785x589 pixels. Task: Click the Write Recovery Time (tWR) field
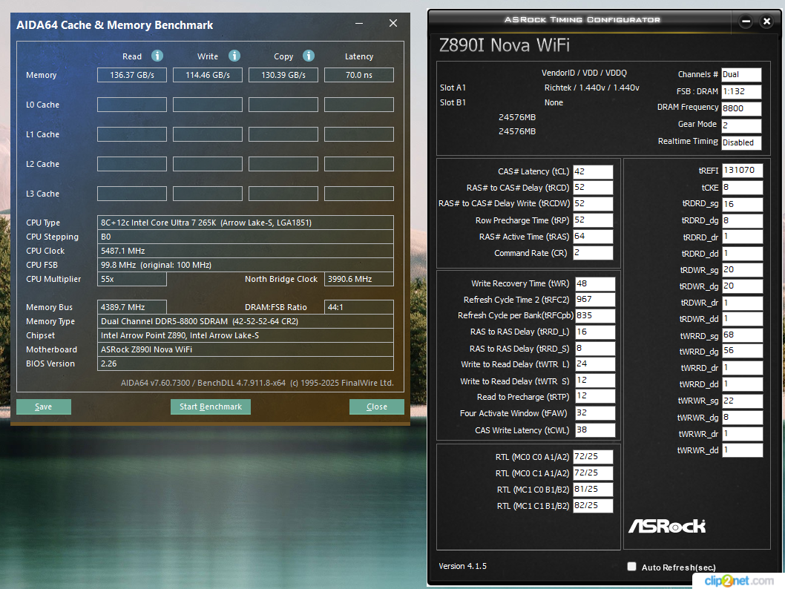point(595,283)
